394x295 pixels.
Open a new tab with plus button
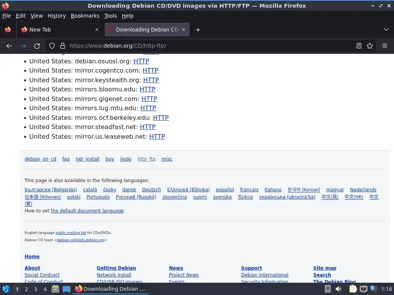pyautogui.click(x=198, y=30)
